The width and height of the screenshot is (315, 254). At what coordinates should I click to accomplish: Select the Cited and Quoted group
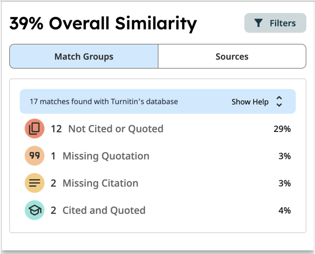click(x=104, y=210)
